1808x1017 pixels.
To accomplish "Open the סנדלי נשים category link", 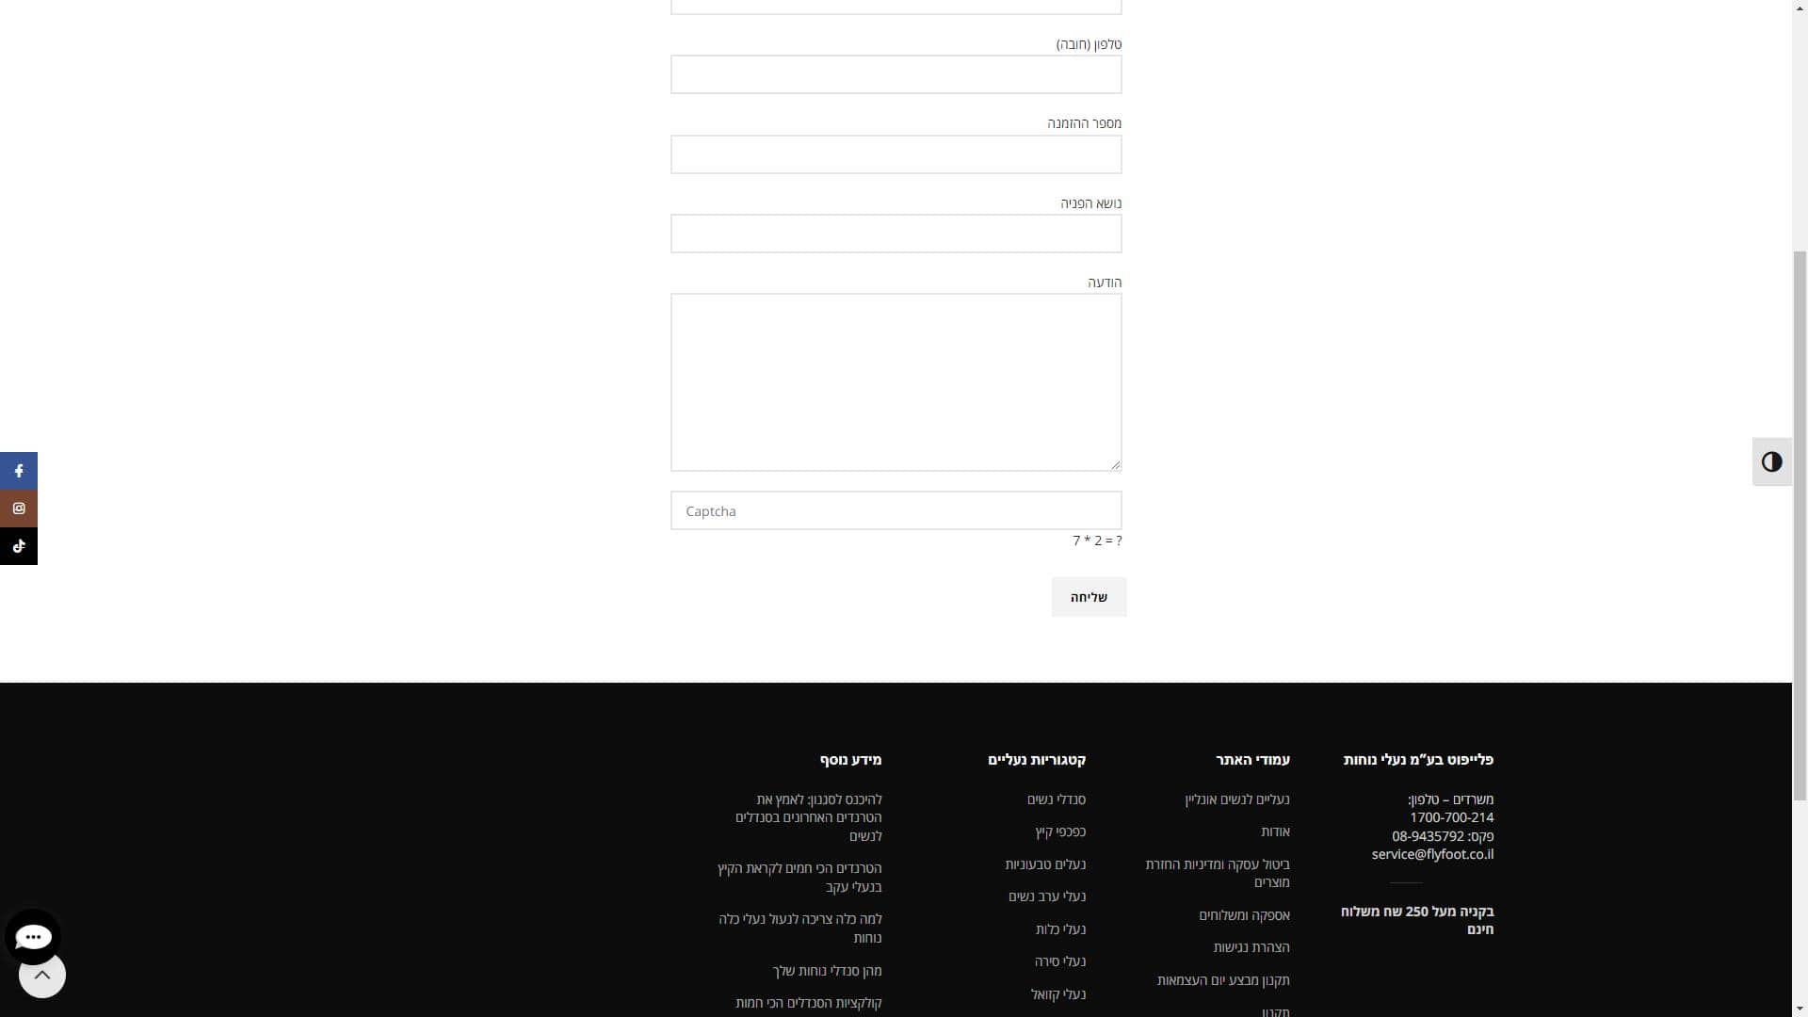I will tap(1056, 799).
